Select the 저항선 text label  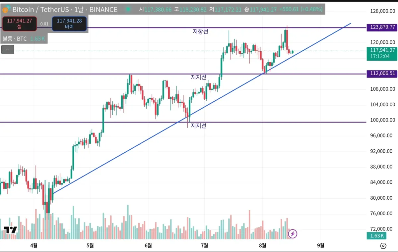[x=200, y=31]
